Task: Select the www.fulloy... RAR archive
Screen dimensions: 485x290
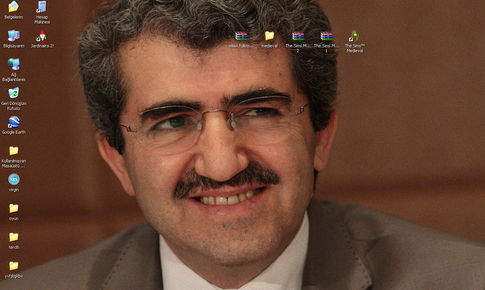Action: coord(241,36)
